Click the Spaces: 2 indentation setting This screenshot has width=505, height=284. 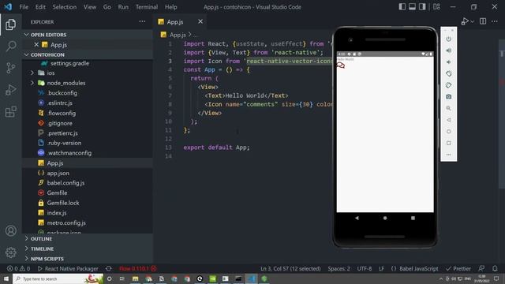pyautogui.click(x=339, y=268)
